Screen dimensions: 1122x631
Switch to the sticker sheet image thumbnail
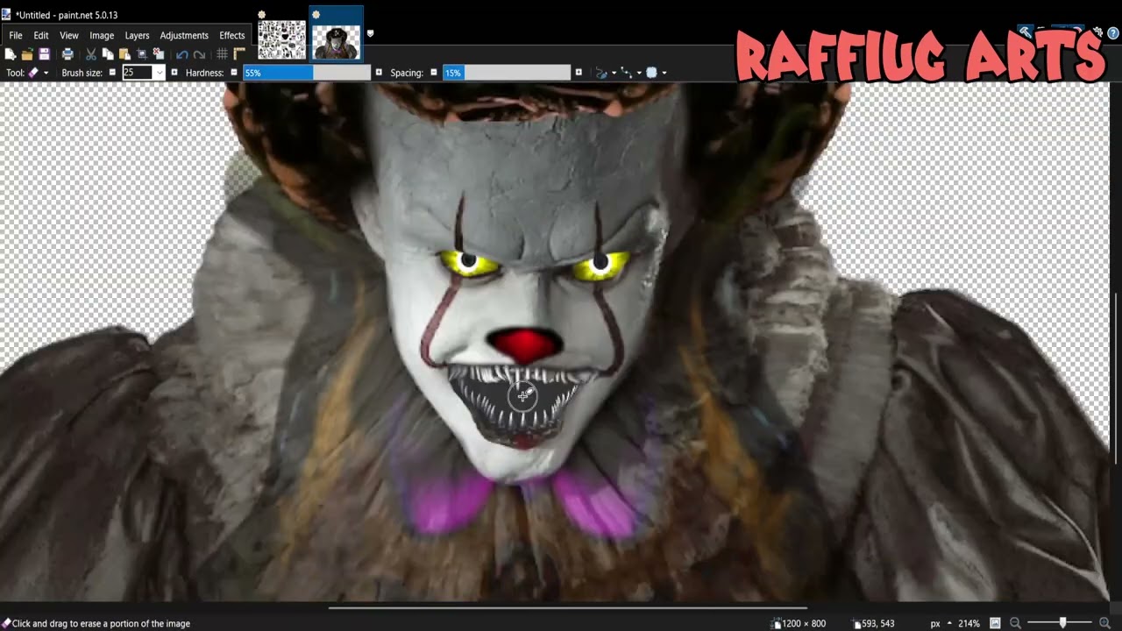click(281, 40)
